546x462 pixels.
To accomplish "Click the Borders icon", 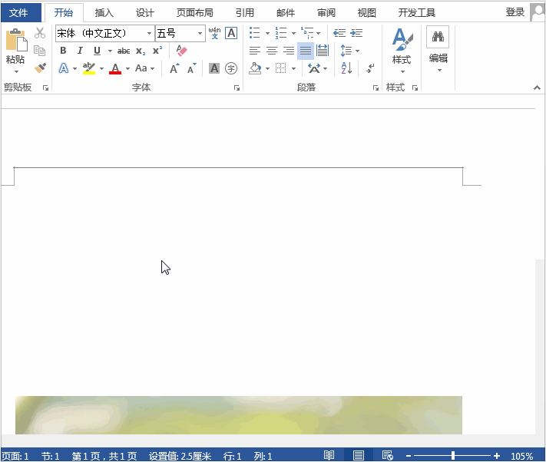I will [x=280, y=68].
